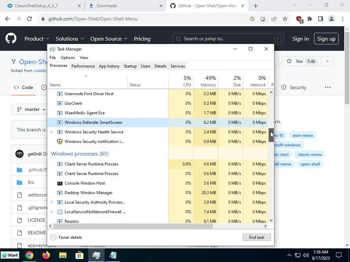
Task: Collapse with Fewer details toggle
Action: coord(66,237)
